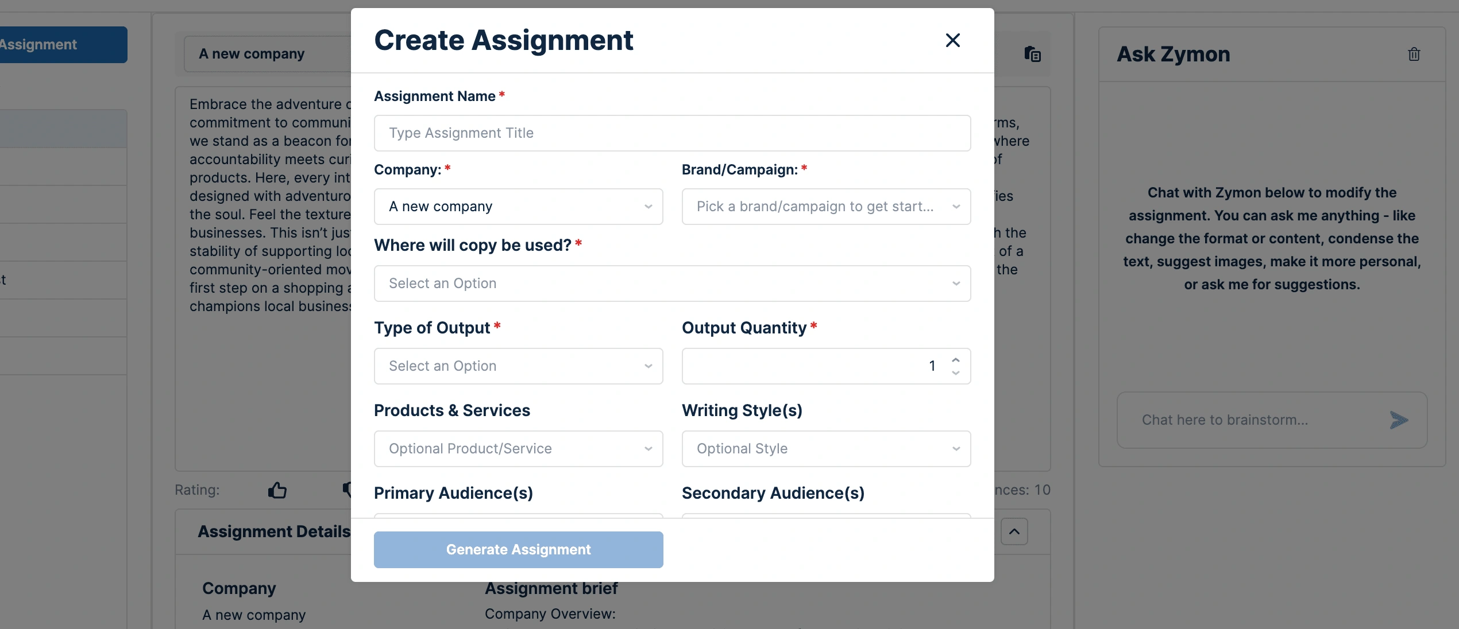
Task: Click the Output Quantity number field
Action: 810,366
